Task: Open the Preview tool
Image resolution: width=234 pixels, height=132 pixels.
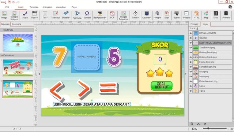Action: pos(226,15)
